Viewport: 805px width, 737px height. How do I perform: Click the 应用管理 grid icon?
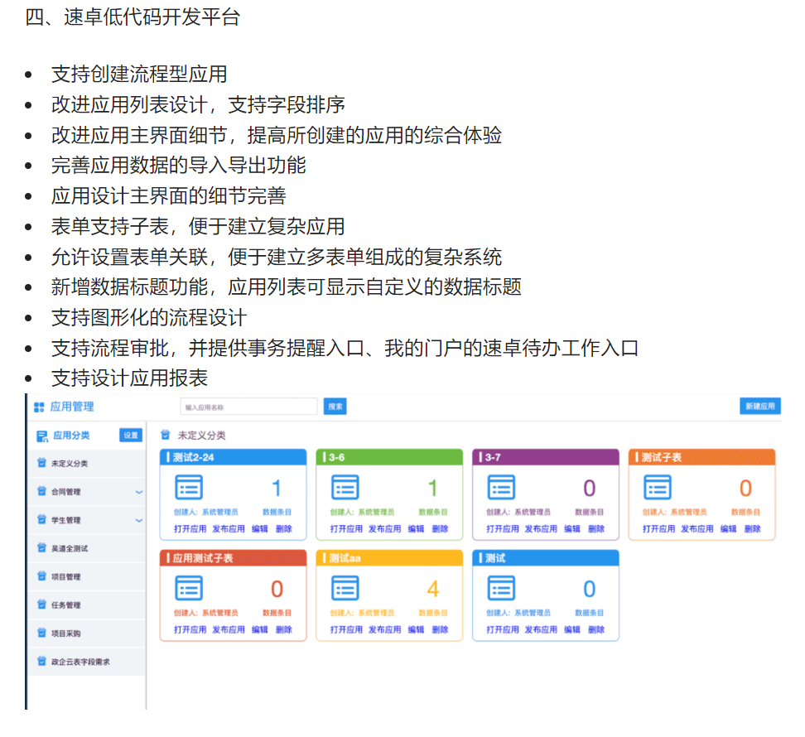[x=39, y=407]
